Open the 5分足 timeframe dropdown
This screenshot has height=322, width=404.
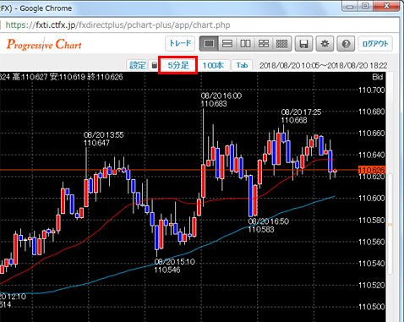tap(177, 65)
